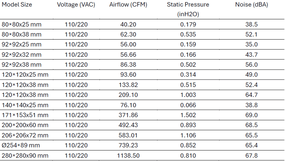The image size is (285, 162).
Task: Select the 64.7 noise value
Action: point(252,95)
